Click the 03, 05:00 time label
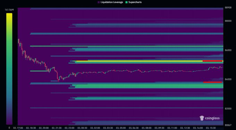The width and height of the screenshot is (236, 130). (x=121, y=128)
